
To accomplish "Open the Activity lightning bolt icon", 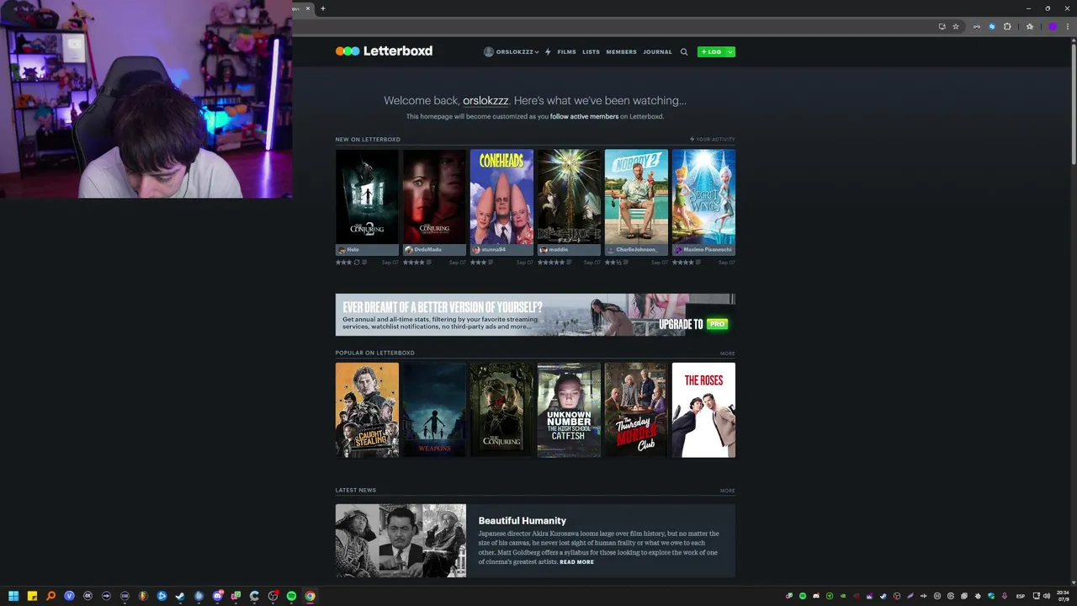I will pyautogui.click(x=548, y=52).
